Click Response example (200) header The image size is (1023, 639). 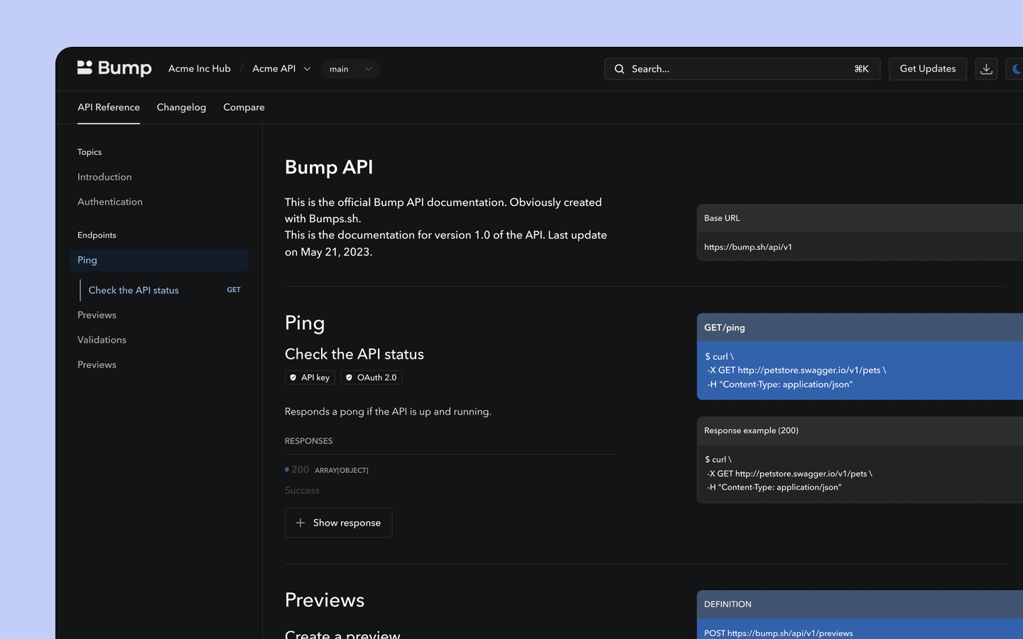(x=860, y=430)
